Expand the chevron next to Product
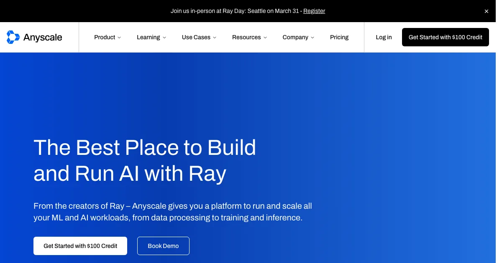502x263 pixels. pyautogui.click(x=119, y=38)
